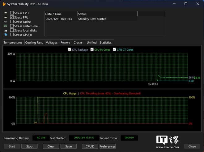Enable the Stress CPU checkbox
The image size is (204, 152).
12,13
